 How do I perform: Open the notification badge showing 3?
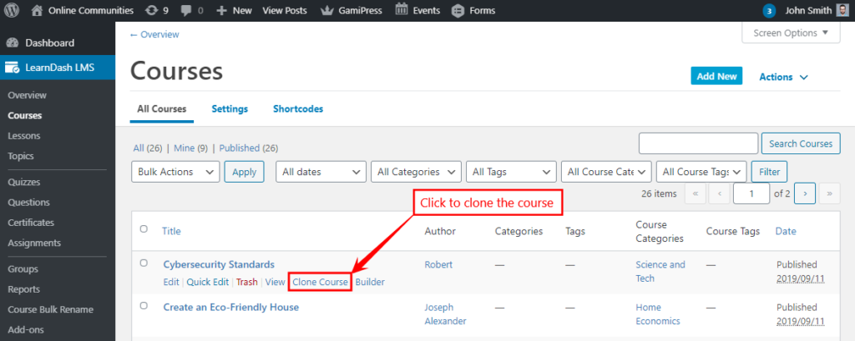coord(769,10)
